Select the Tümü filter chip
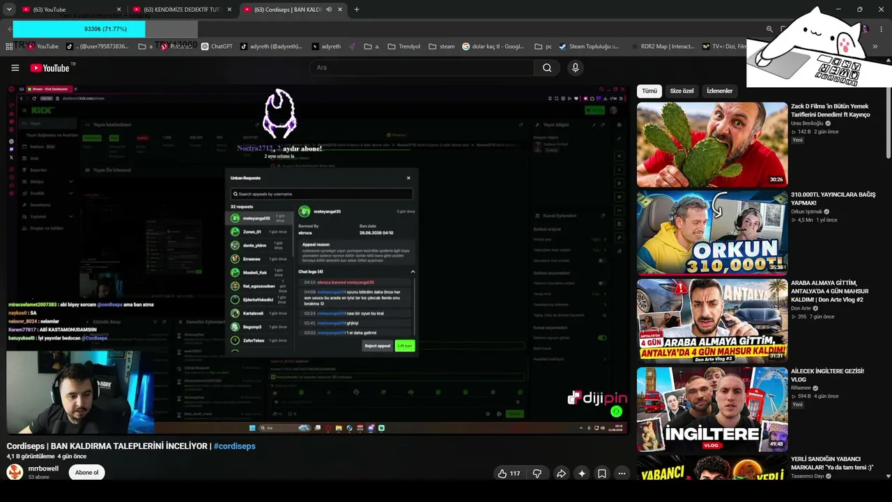Screen dimensions: 892x502 pyautogui.click(x=649, y=91)
